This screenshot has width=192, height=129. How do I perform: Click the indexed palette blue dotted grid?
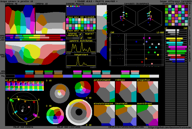tap(81, 10)
